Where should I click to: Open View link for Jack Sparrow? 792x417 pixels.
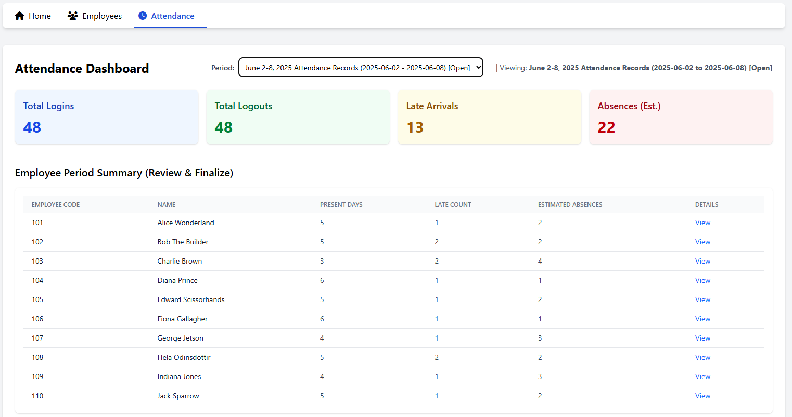702,396
